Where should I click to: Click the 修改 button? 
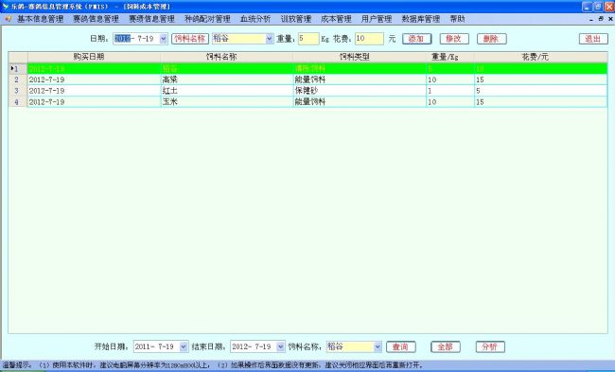pyautogui.click(x=454, y=39)
